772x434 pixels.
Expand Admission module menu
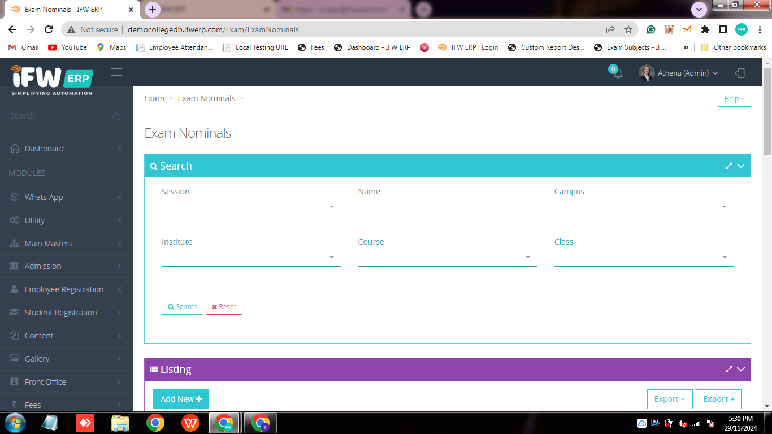(x=66, y=266)
